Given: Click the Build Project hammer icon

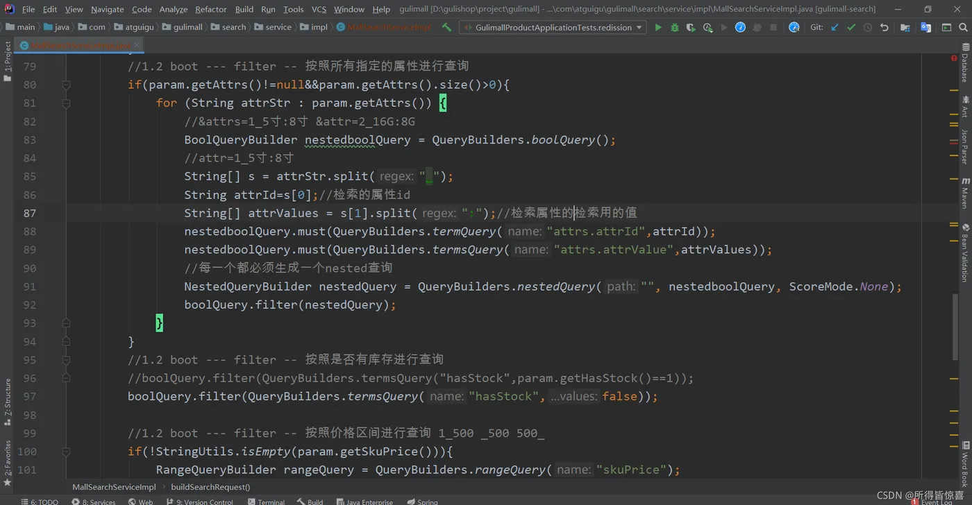Looking at the screenshot, I should [x=446, y=27].
